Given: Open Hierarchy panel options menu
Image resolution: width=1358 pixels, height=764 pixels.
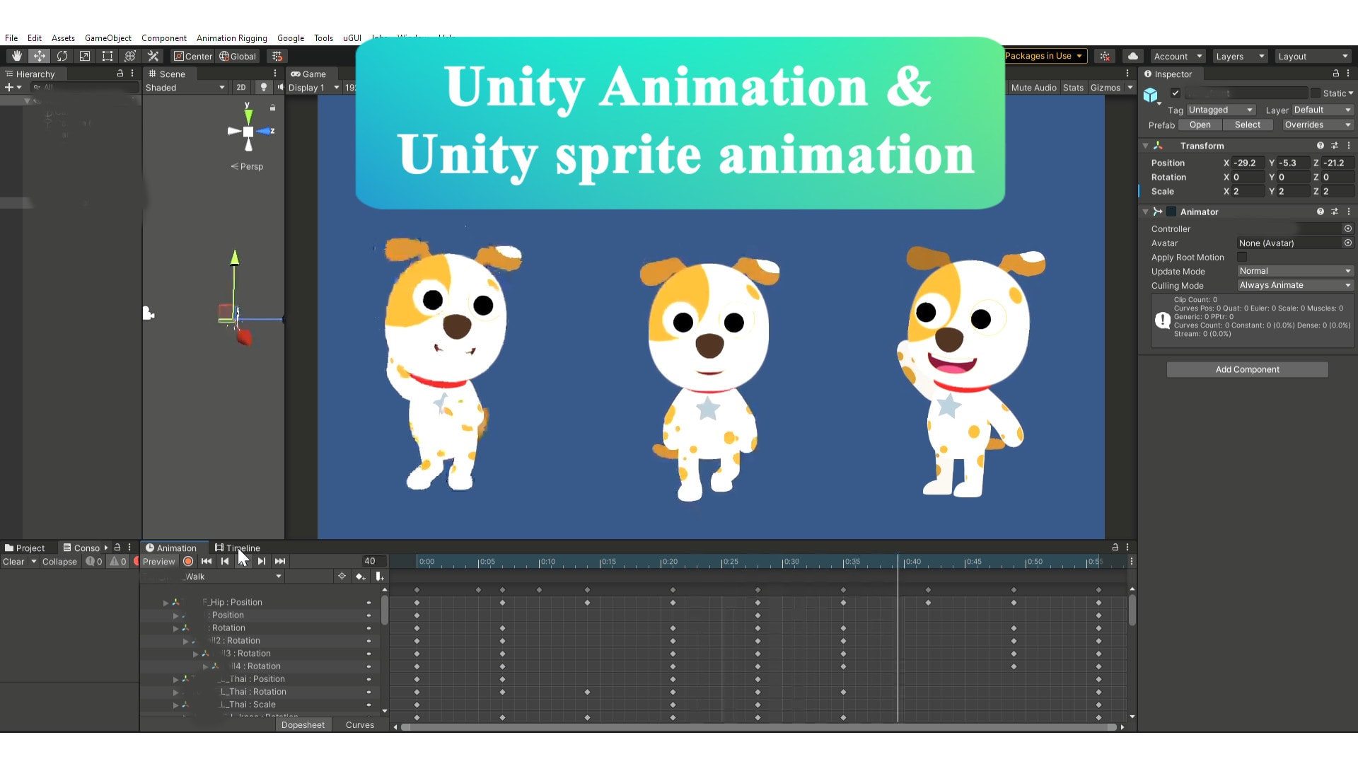Looking at the screenshot, I should click(x=132, y=73).
